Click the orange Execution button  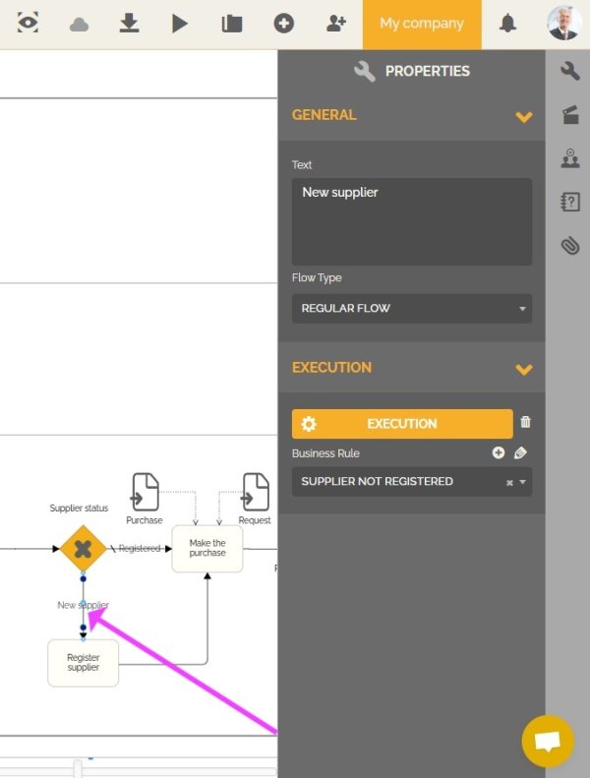pyautogui.click(x=402, y=424)
